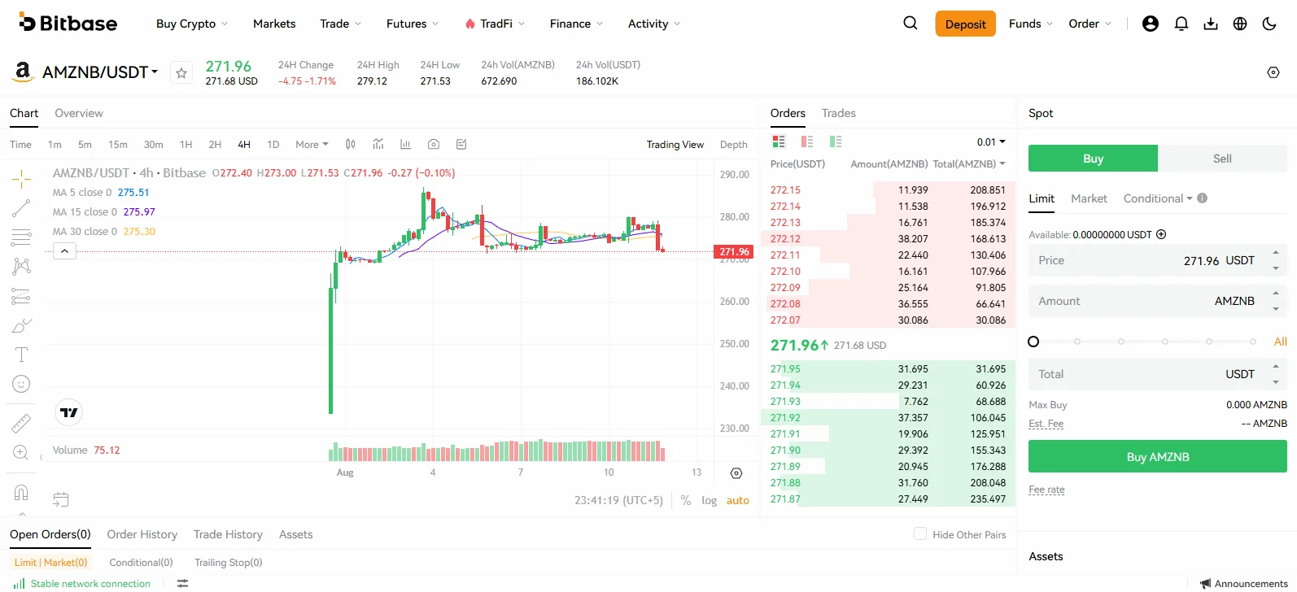This screenshot has height=592, width=1297.
Task: Switch to the Order History tab
Action: pyautogui.click(x=142, y=534)
